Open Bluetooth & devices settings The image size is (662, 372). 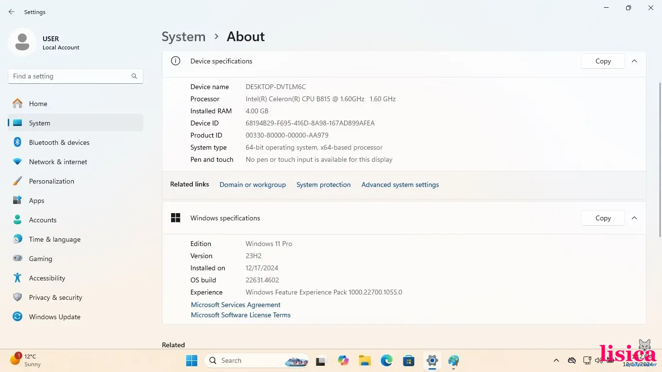click(x=59, y=142)
